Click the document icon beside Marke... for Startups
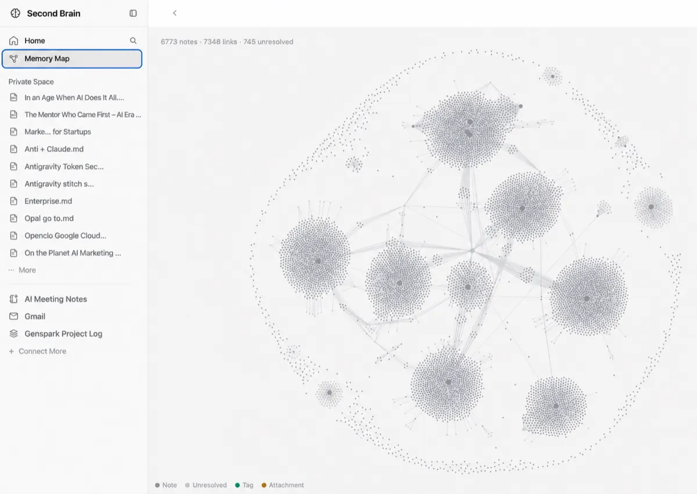This screenshot has height=494, width=697. pos(14,132)
